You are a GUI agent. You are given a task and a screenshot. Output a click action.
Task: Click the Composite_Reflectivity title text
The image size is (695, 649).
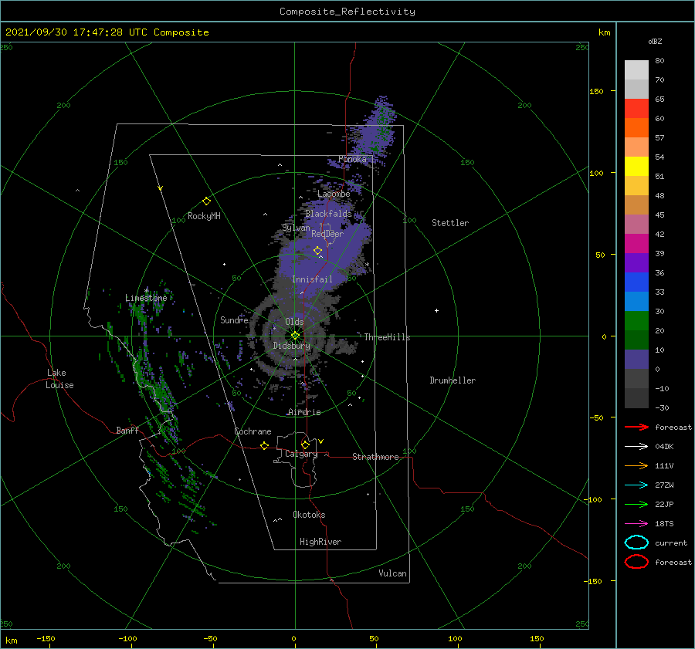point(347,12)
